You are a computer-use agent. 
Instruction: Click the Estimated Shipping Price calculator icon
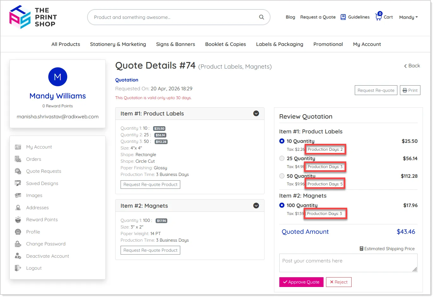point(361,249)
